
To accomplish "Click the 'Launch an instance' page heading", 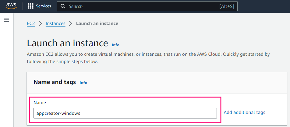I will [67, 43].
